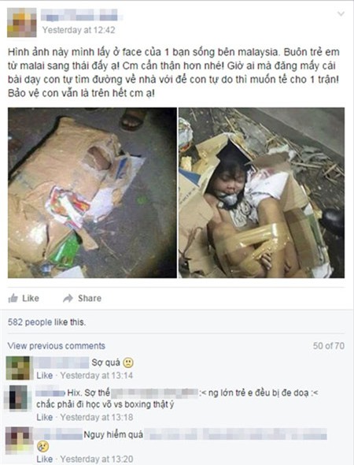Click the Share arrow icon
Viewport: 354px width, 465px height.
coord(68,298)
